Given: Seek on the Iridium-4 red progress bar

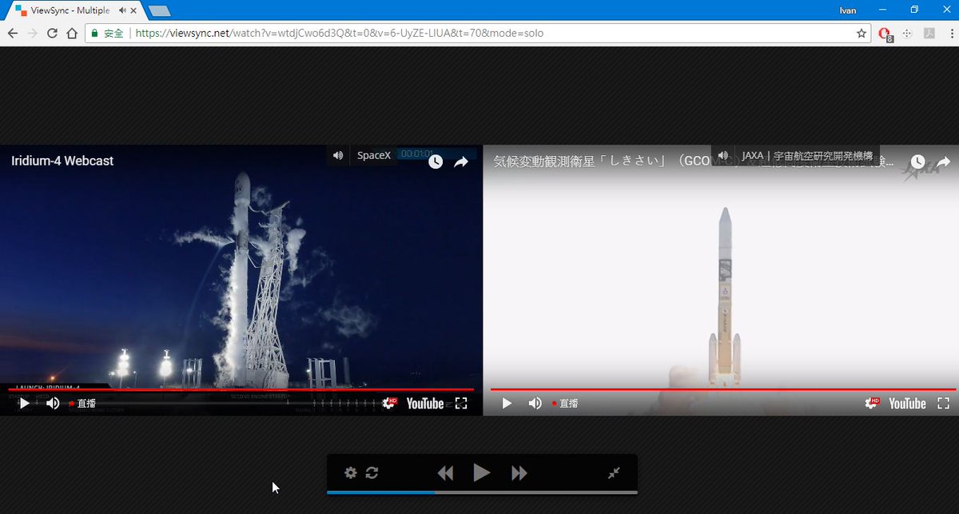Looking at the screenshot, I should pos(241,390).
